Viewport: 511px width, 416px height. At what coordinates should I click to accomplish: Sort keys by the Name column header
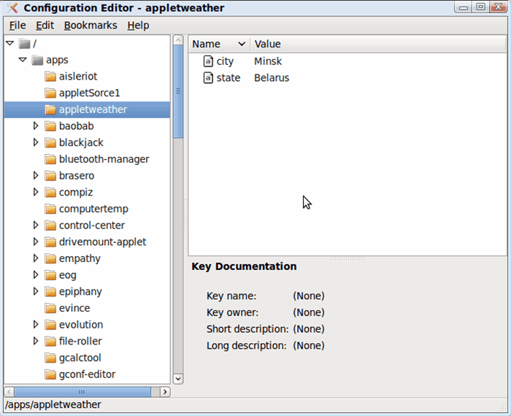point(219,44)
